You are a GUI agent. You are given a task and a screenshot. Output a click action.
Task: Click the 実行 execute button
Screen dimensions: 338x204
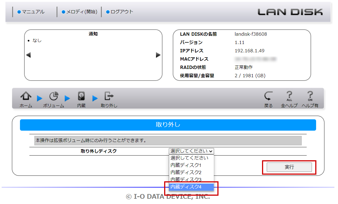(289, 167)
